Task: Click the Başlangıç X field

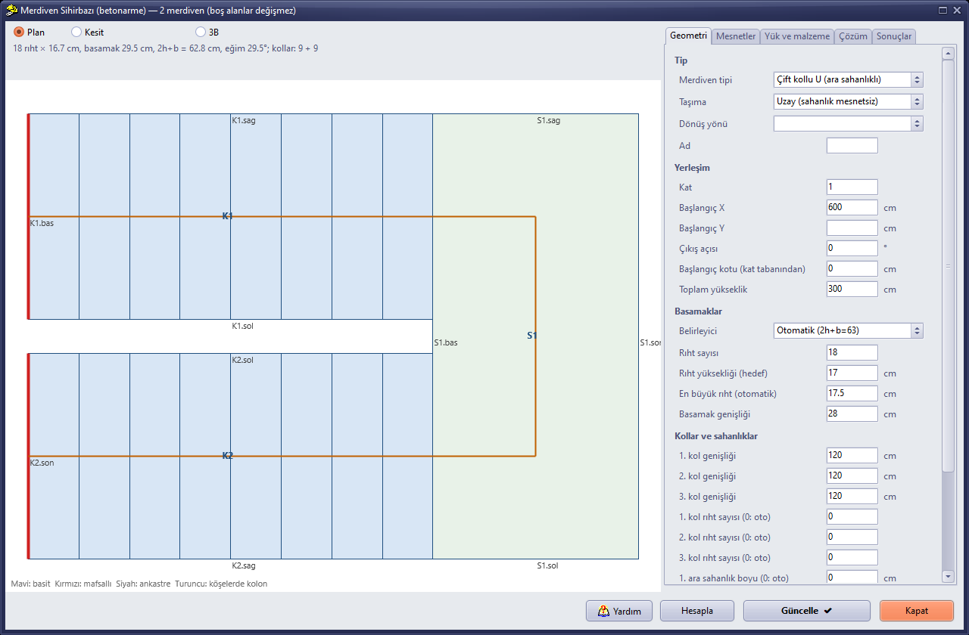Action: coord(852,207)
